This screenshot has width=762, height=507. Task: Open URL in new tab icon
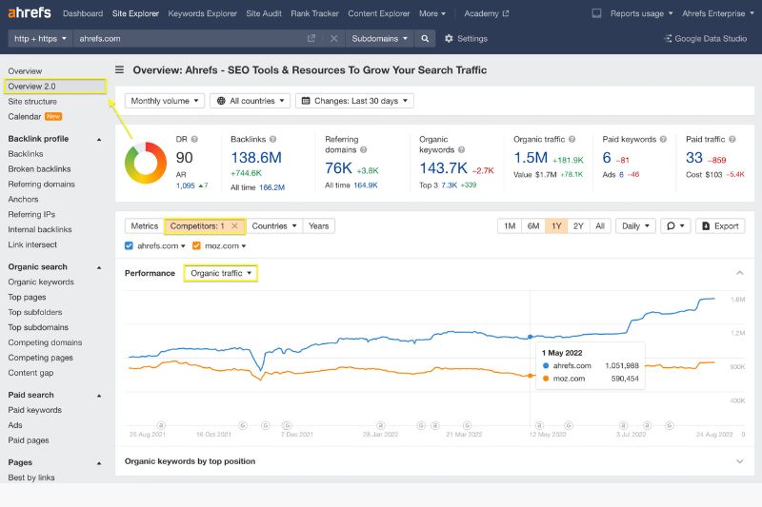coord(311,39)
